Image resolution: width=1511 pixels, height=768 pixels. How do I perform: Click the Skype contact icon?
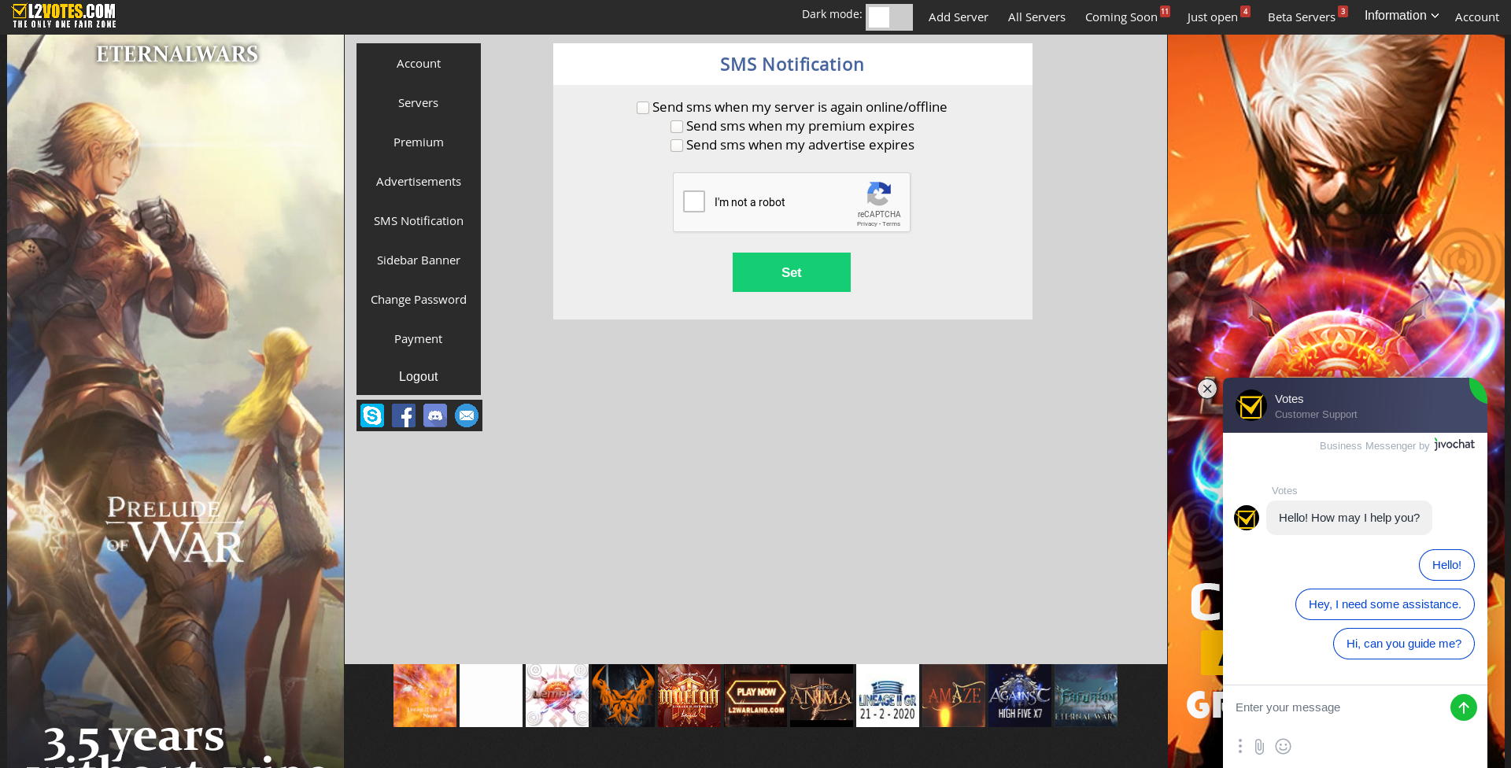[x=372, y=415]
